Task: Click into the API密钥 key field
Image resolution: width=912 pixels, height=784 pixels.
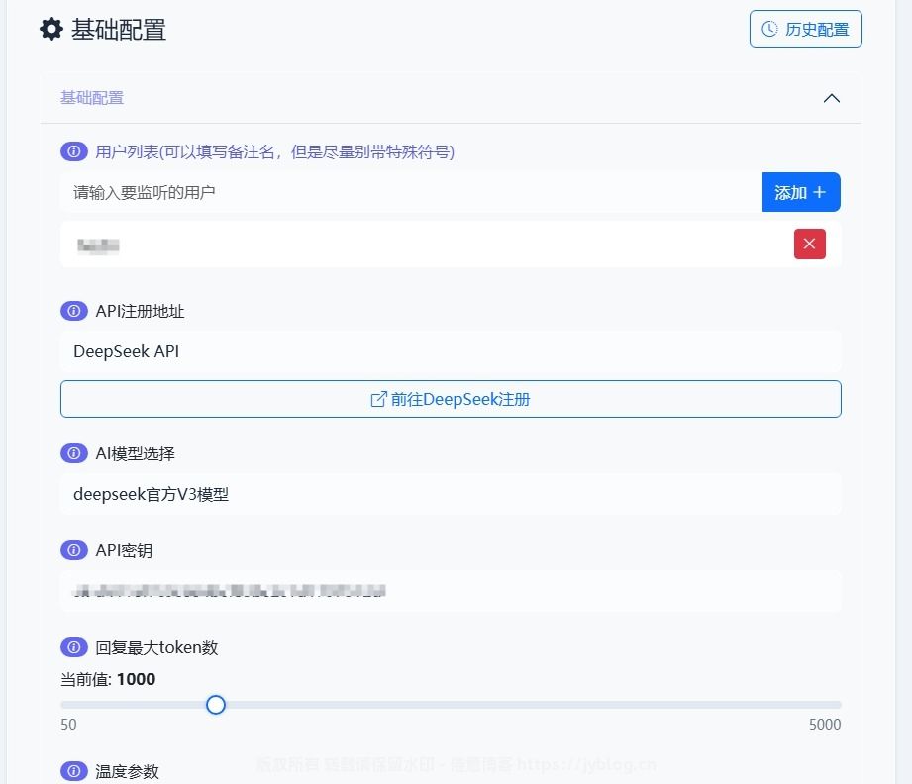Action: click(x=451, y=591)
